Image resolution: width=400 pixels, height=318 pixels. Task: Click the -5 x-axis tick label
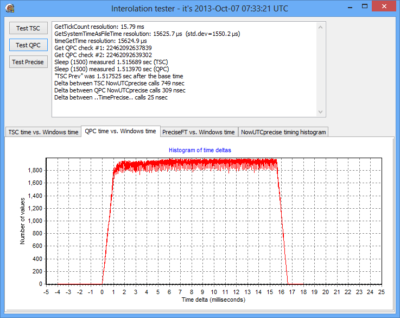pyautogui.click(x=46, y=292)
